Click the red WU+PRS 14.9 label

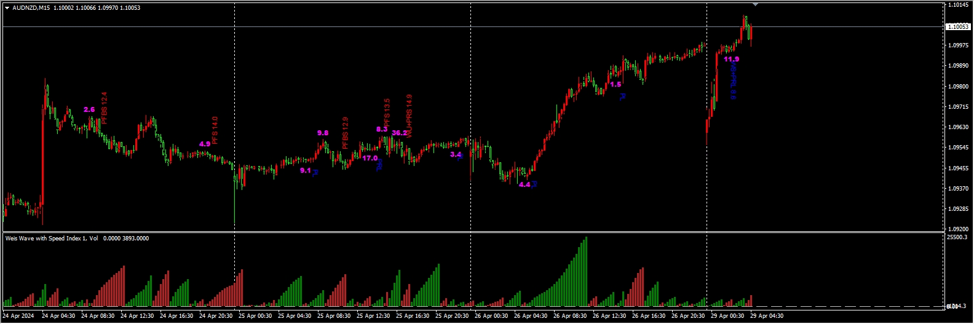410,116
